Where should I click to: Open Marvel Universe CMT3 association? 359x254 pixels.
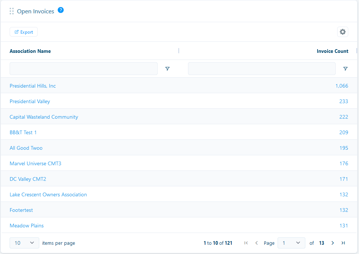coord(35,163)
